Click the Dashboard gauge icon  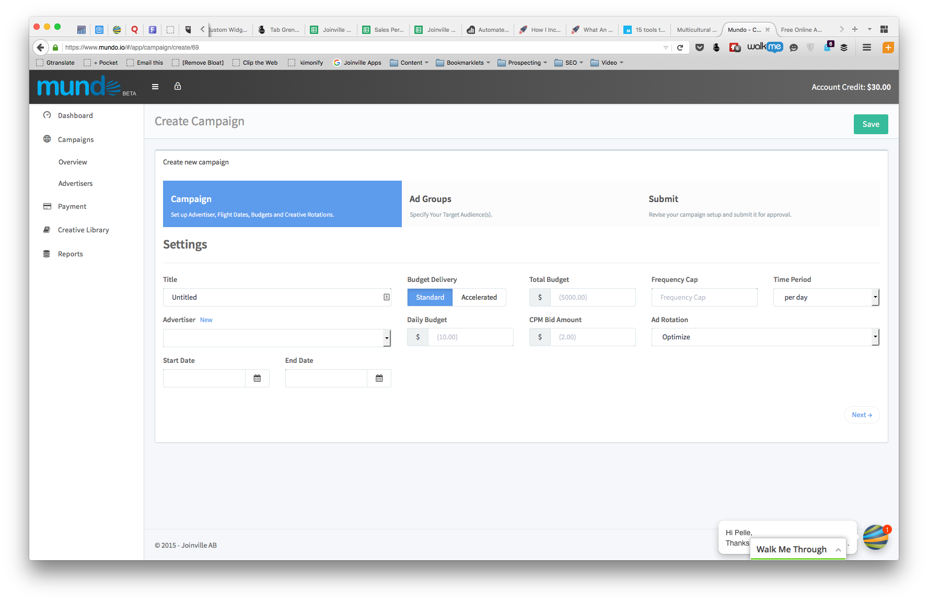(x=47, y=115)
